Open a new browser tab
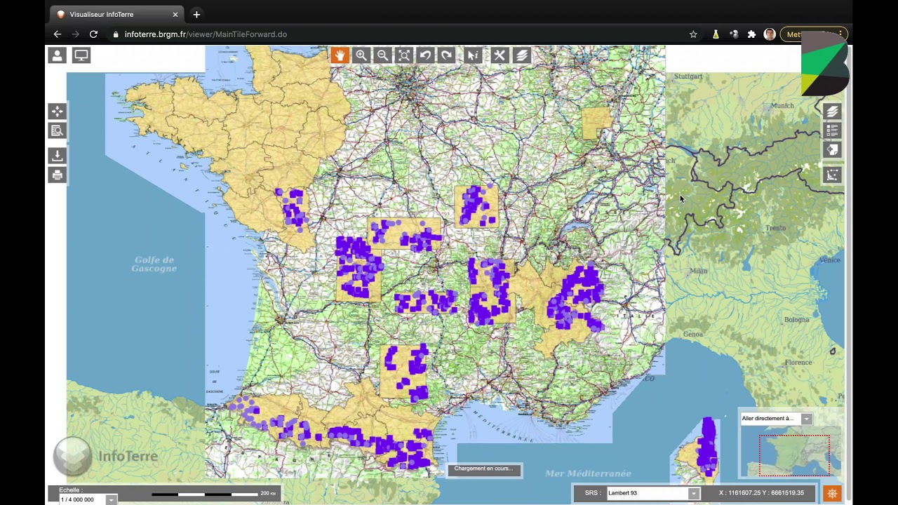 coord(196,14)
